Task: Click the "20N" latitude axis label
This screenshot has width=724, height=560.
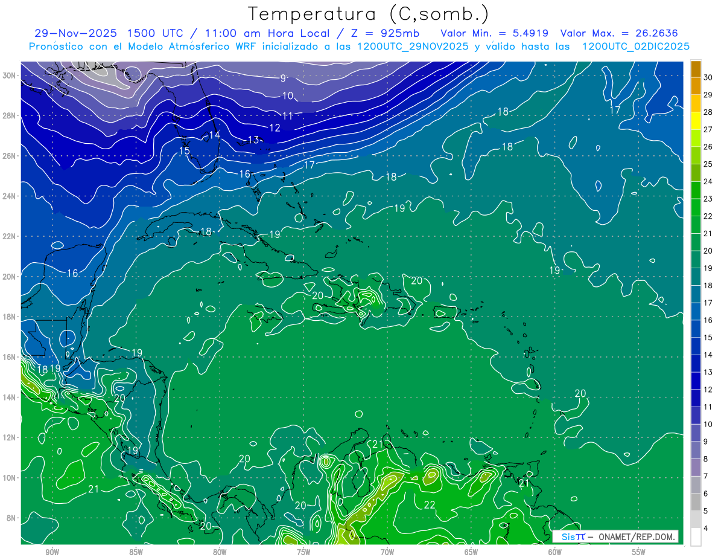Action: click(x=10, y=277)
